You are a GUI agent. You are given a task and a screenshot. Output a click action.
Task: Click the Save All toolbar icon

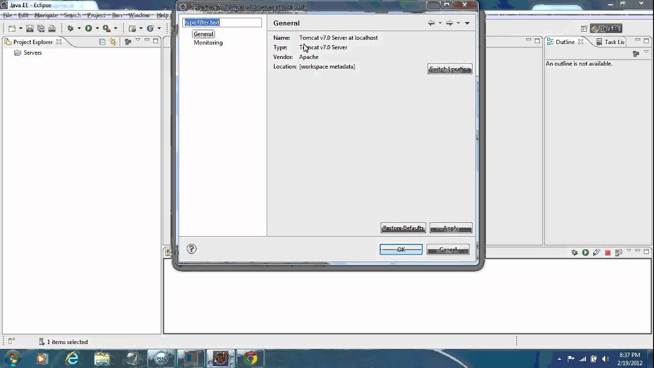(x=41, y=29)
